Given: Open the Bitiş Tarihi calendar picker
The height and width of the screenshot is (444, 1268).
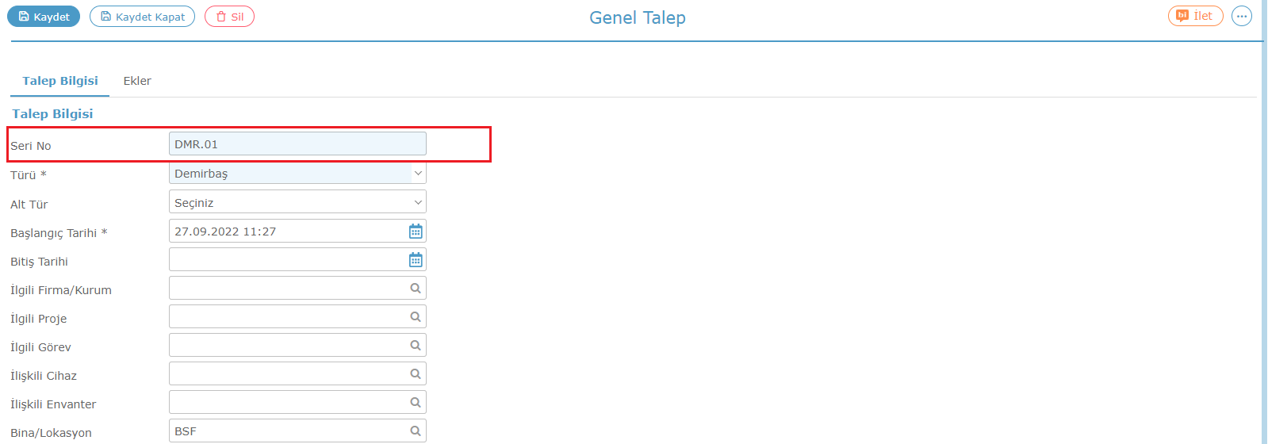Looking at the screenshot, I should (416, 260).
